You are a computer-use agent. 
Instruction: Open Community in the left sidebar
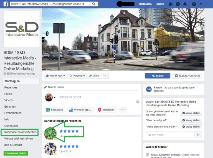[11, 126]
